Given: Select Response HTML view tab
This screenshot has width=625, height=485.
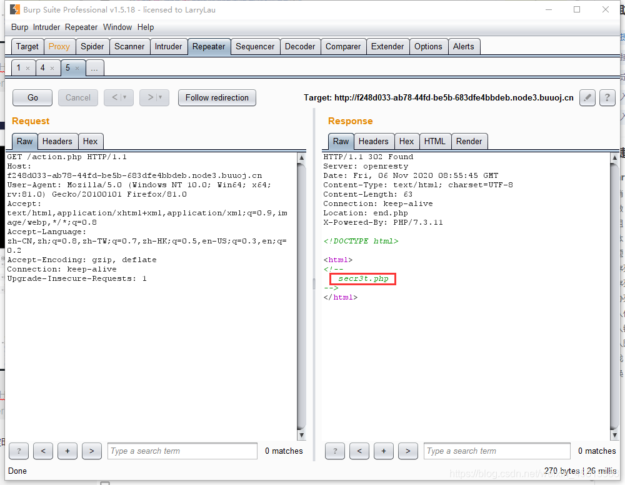Looking at the screenshot, I should point(435,141).
